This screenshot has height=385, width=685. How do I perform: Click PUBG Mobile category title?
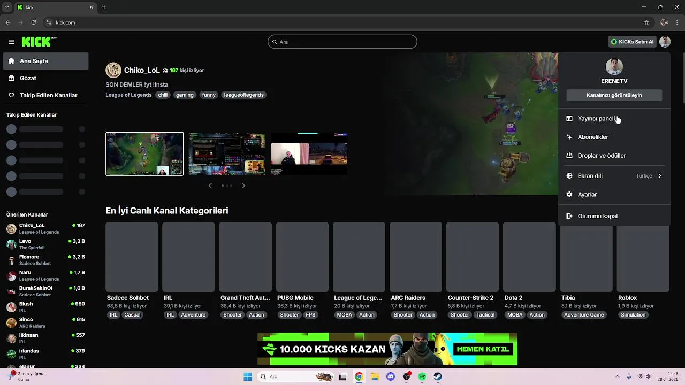(x=295, y=298)
